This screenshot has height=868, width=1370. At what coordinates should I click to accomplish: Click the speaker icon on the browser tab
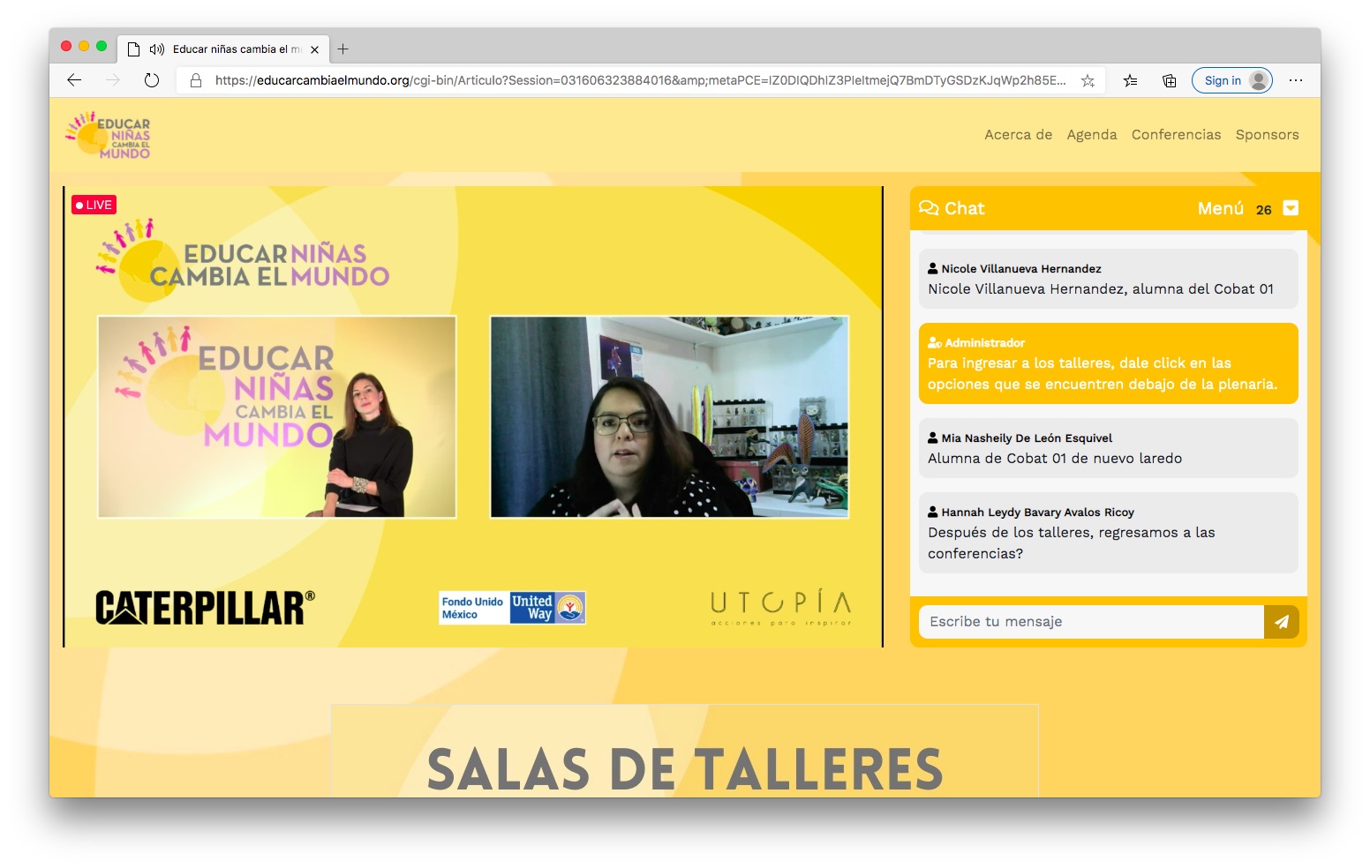tap(156, 49)
